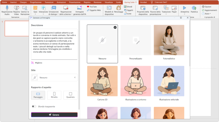Click Pubblica icon
219x122 pixels.
194,8
